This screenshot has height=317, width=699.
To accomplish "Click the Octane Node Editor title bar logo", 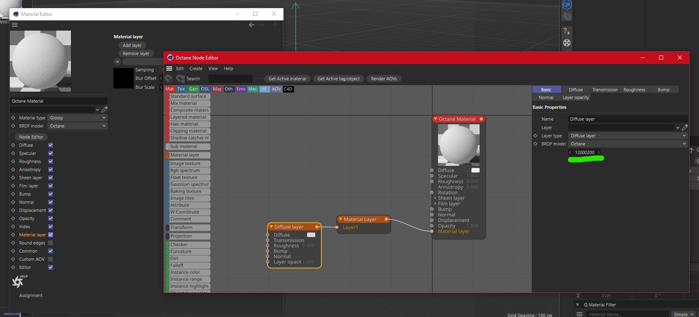I will tap(170, 57).
